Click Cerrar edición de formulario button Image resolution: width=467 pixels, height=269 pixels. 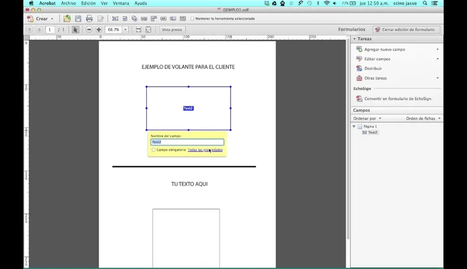(x=406, y=30)
